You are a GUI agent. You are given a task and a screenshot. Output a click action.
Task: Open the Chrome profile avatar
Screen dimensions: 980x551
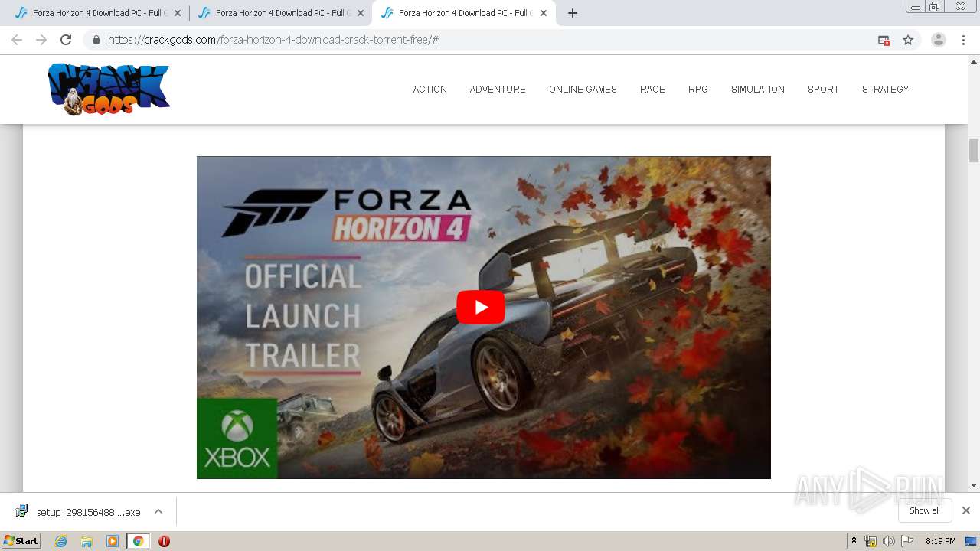(x=938, y=40)
